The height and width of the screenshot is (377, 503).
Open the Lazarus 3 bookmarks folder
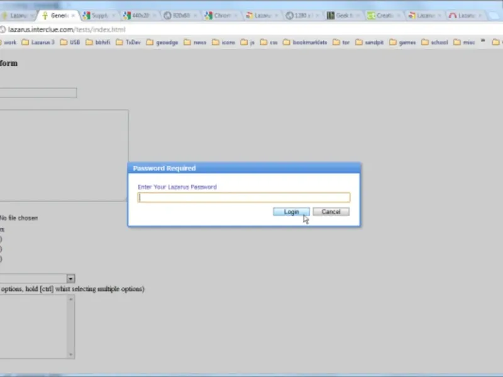(38, 42)
